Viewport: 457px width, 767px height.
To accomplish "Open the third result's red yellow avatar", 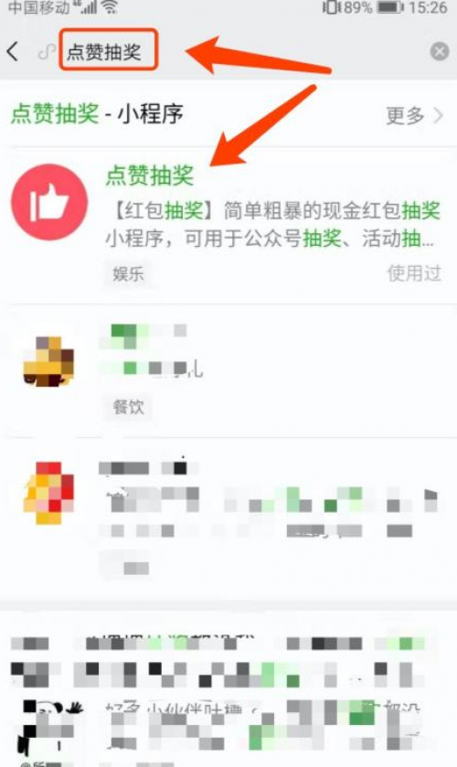I will [x=48, y=493].
